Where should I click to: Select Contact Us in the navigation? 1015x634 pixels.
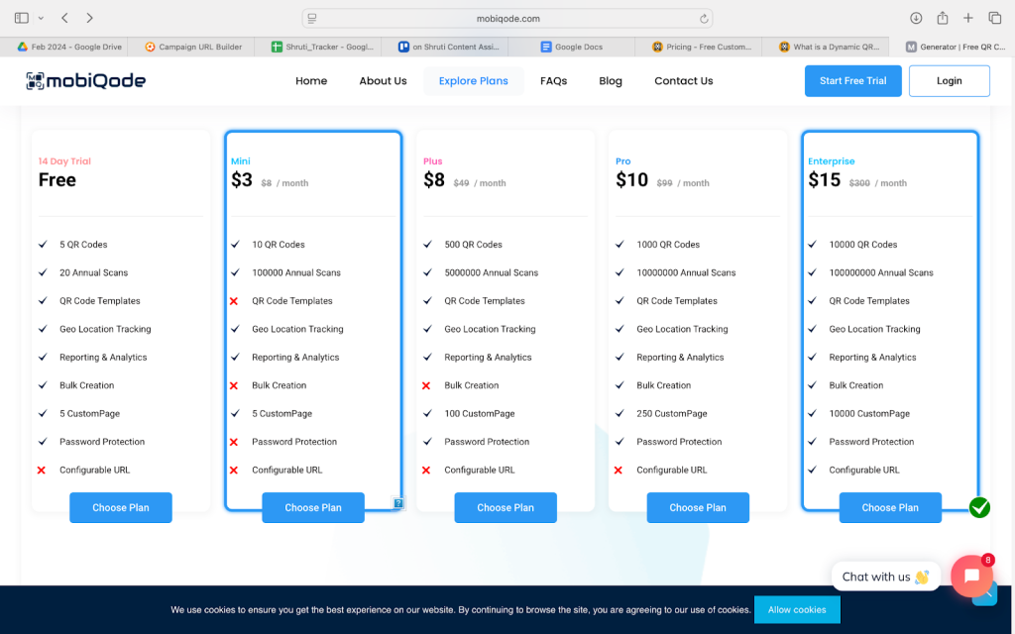click(683, 81)
